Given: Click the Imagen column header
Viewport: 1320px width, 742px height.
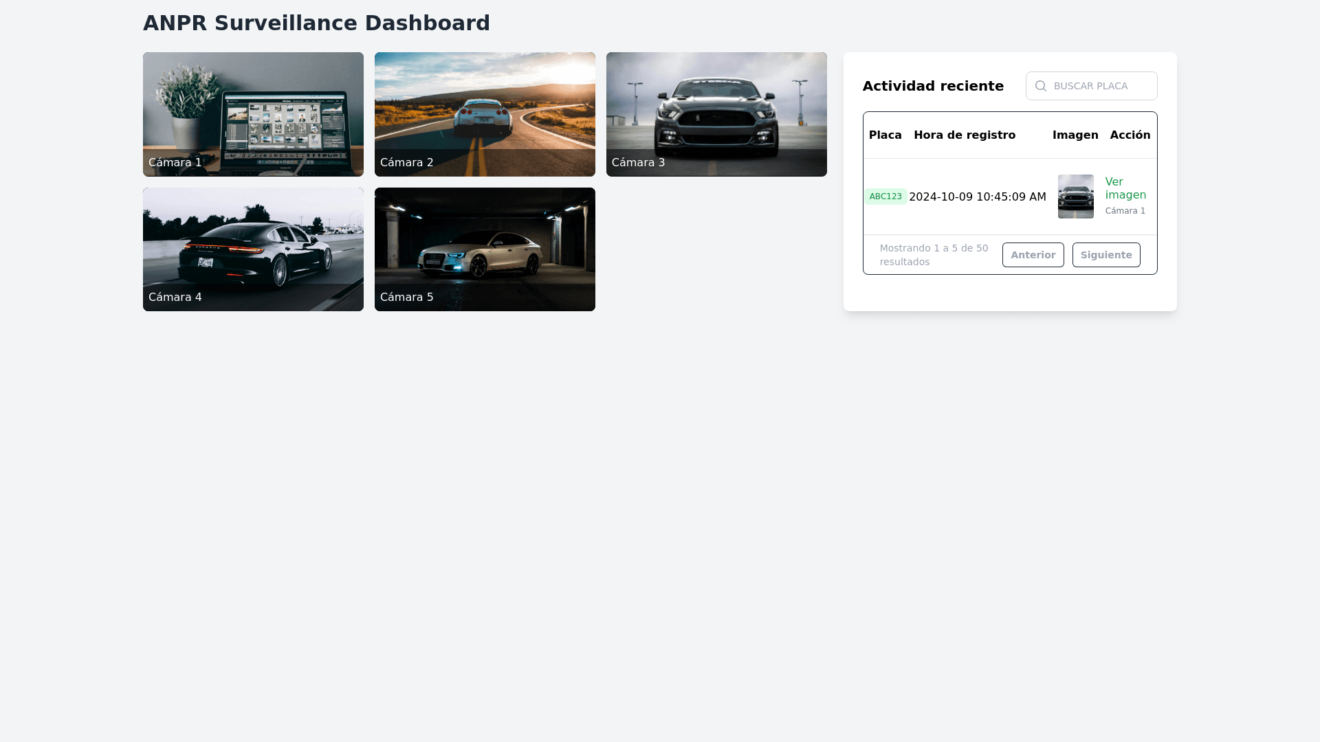Looking at the screenshot, I should click(1075, 135).
